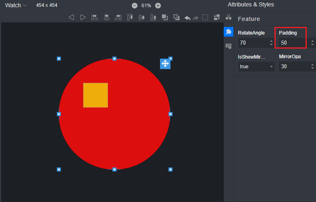Click the blue move handle icon
The image size is (316, 202).
pyautogui.click(x=165, y=63)
